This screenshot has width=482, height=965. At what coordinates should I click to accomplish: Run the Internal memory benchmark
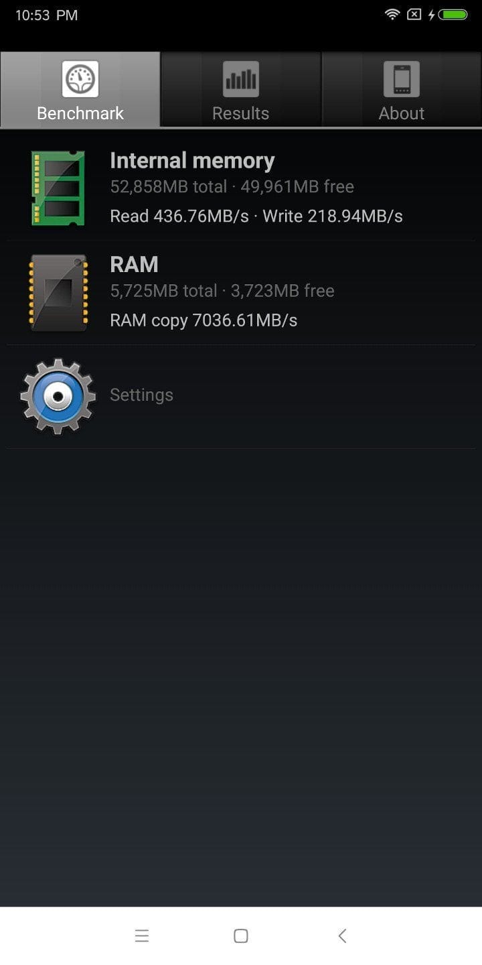pyautogui.click(x=241, y=188)
